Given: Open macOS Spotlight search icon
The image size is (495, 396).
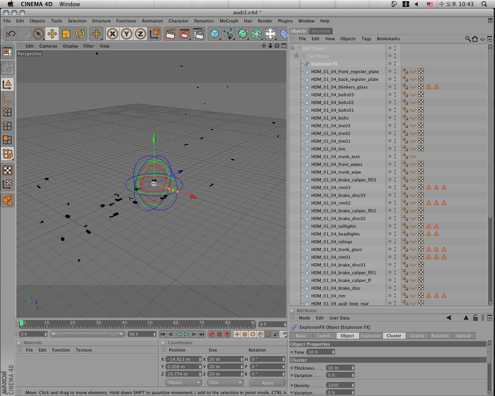Looking at the screenshot, I should [x=484, y=4].
